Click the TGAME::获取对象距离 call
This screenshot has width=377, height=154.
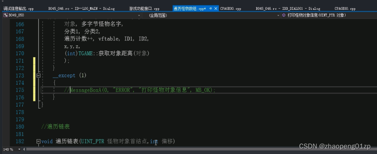[114, 53]
